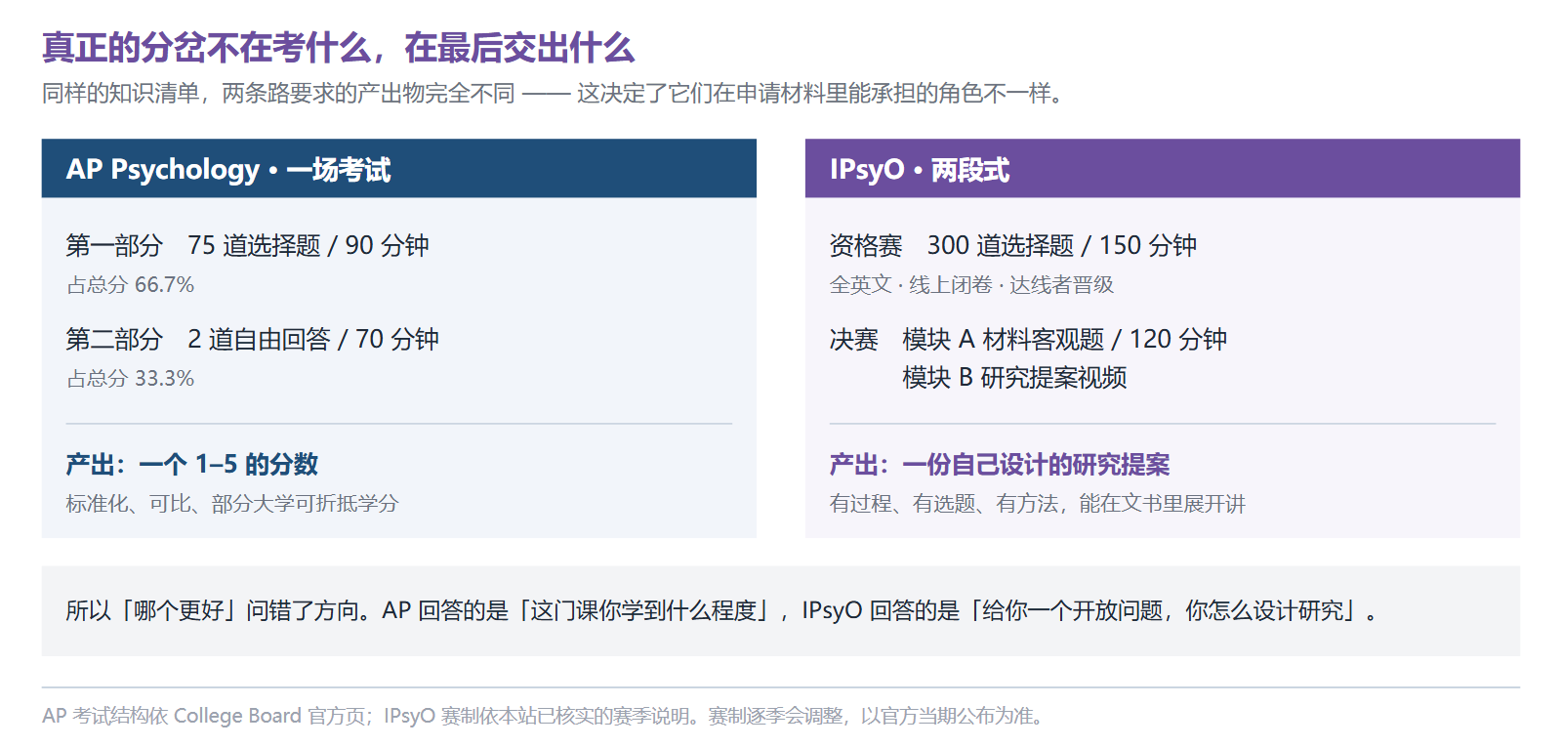Select the IPsyO • 两段式 header
The width and height of the screenshot is (1562, 747).
tap(1162, 169)
